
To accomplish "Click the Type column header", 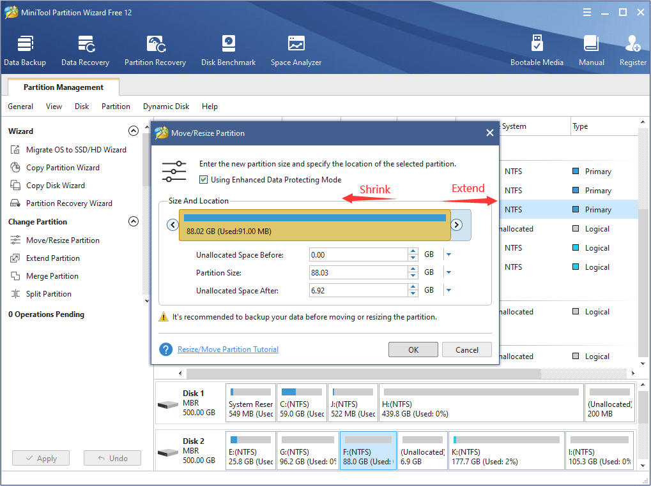I will [x=604, y=126].
